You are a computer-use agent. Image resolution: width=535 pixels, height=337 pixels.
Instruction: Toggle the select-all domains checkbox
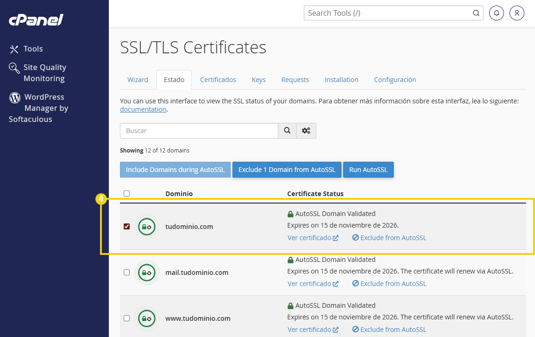tap(126, 194)
